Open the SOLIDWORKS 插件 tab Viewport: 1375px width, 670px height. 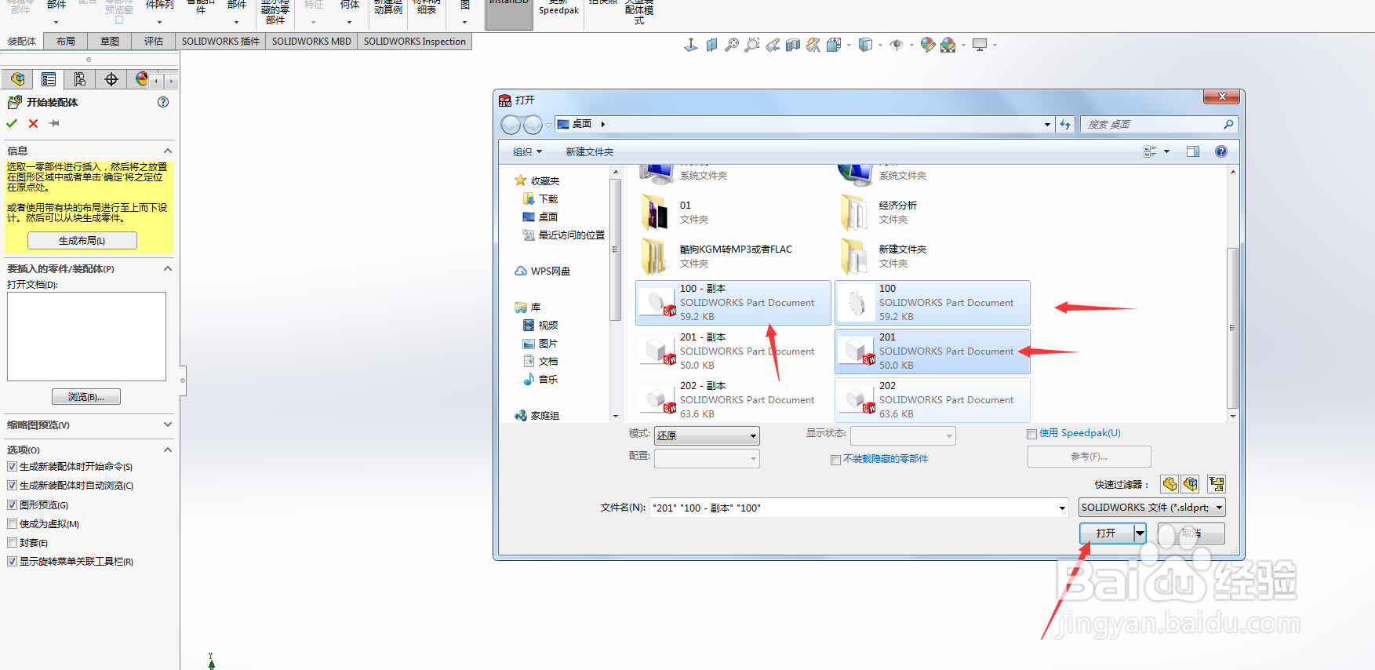[x=220, y=42]
